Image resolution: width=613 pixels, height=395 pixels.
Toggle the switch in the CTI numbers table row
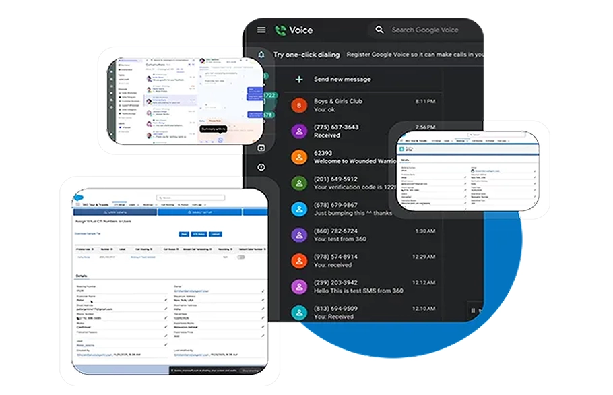click(x=241, y=257)
